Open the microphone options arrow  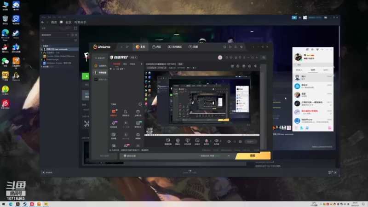click(210, 141)
